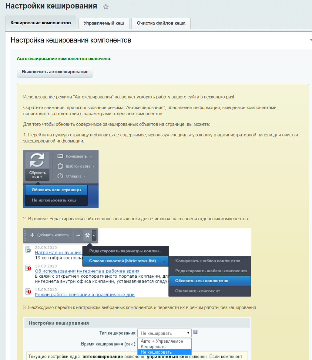Click the plus icon beside Добавить новость
The image size is (312, 360).
[32, 235]
